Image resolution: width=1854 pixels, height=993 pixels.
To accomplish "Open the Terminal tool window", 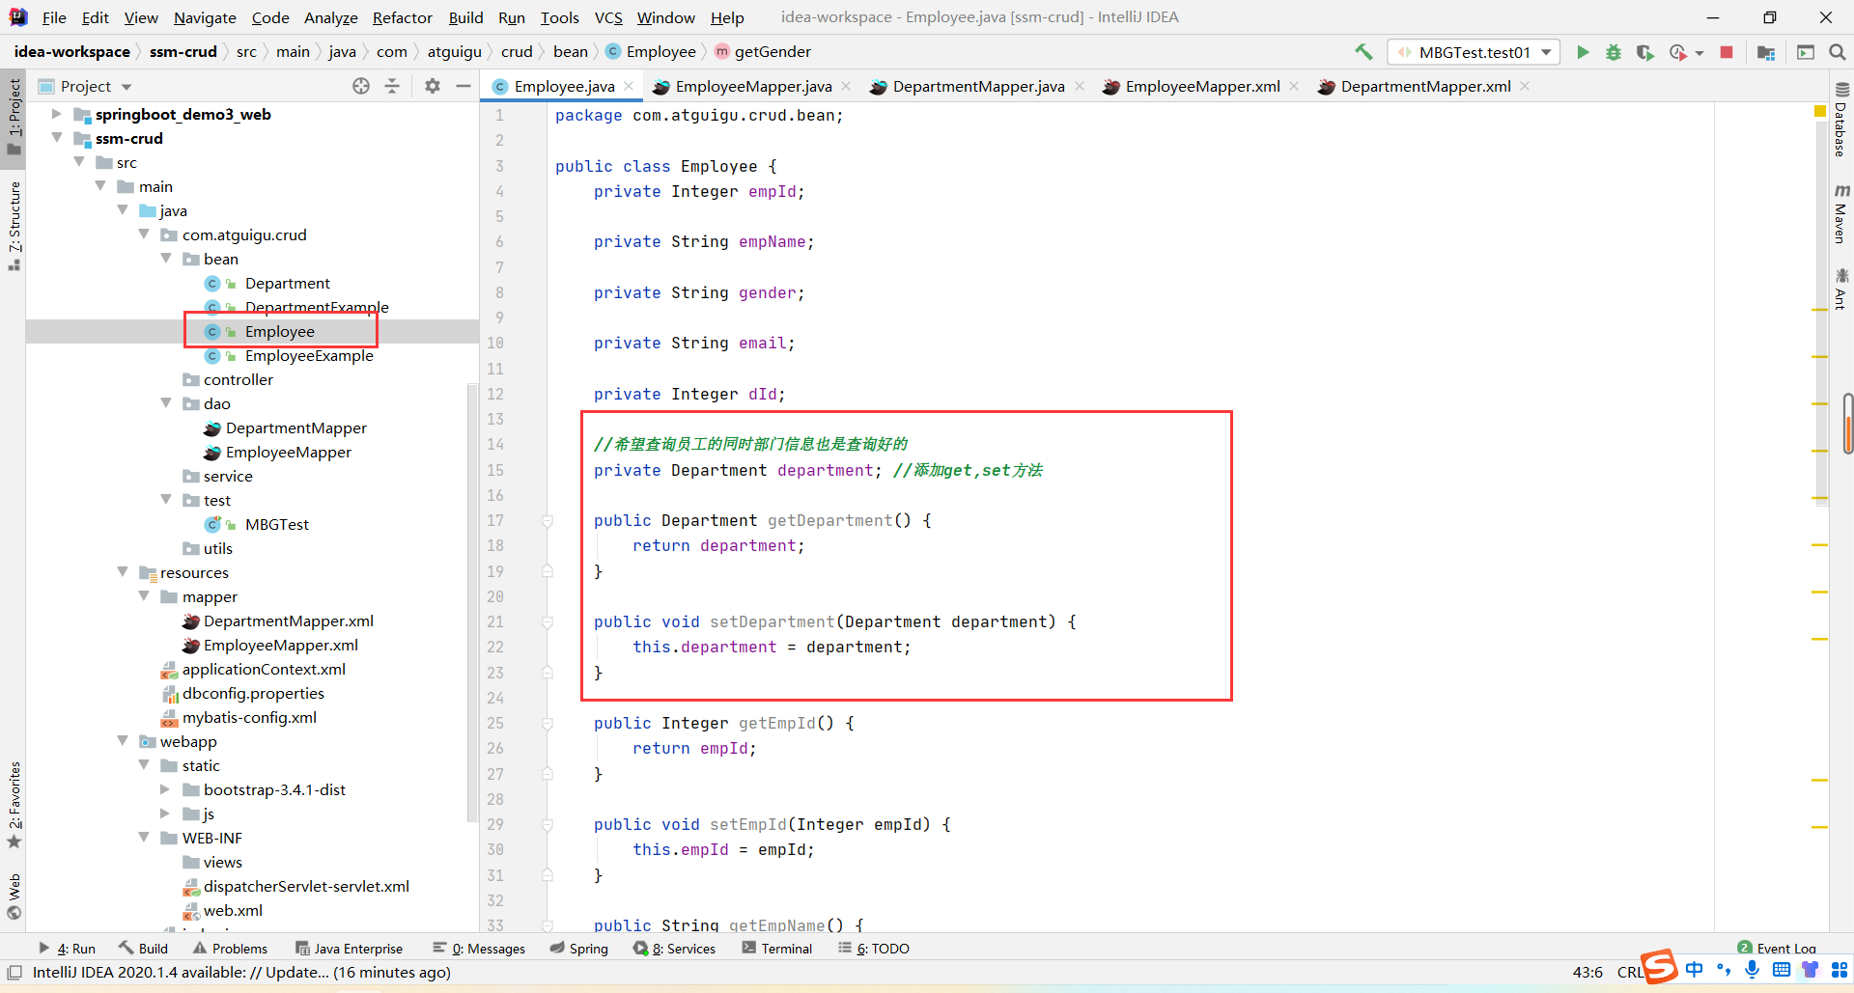I will tap(777, 949).
